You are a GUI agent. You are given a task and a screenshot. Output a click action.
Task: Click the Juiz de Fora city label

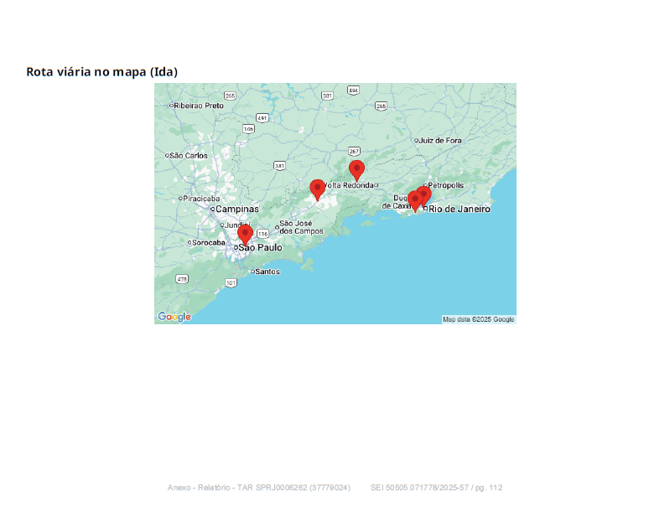[x=440, y=140]
